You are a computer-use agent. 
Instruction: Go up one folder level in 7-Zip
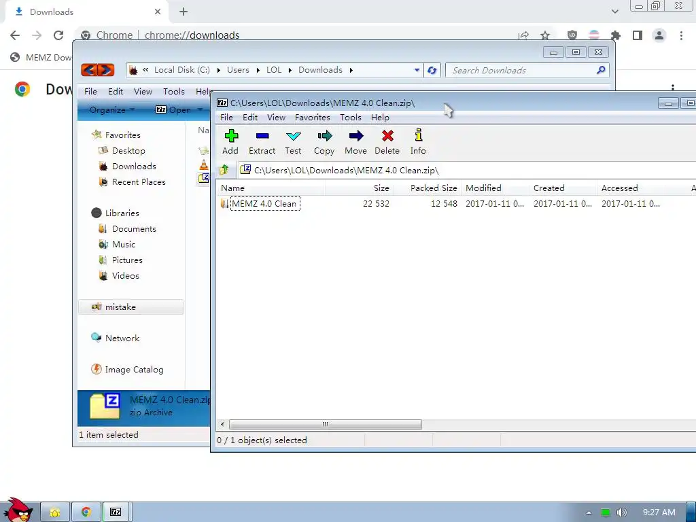(224, 170)
